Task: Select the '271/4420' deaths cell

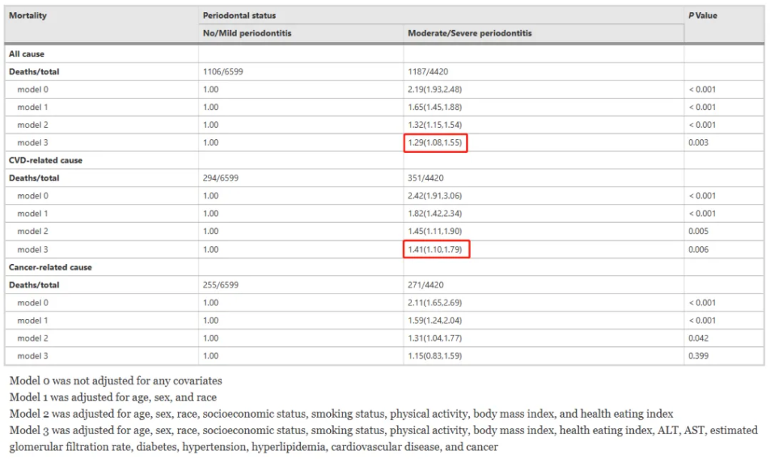Action: [426, 284]
